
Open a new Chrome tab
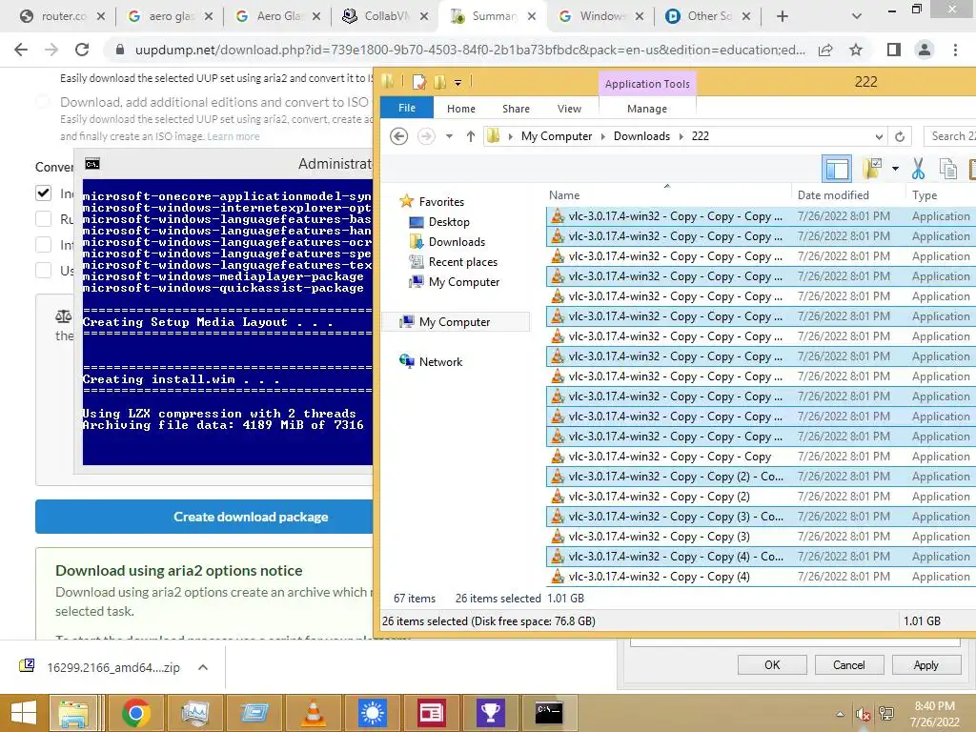click(x=783, y=16)
